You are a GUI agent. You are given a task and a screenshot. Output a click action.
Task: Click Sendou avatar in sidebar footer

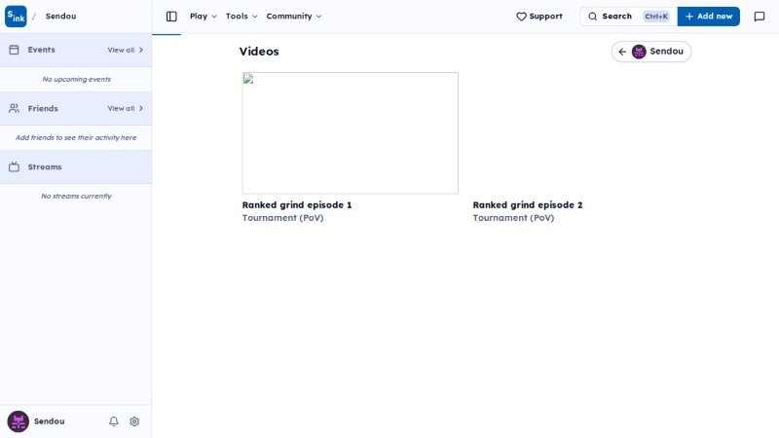coord(18,421)
